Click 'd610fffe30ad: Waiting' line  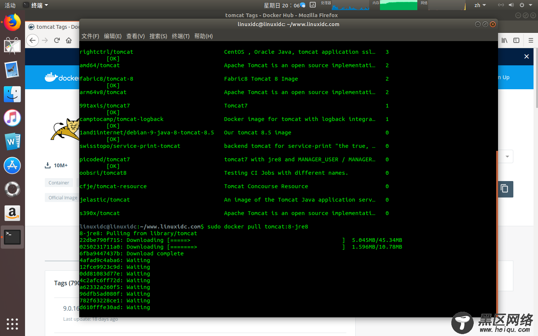tap(115, 307)
